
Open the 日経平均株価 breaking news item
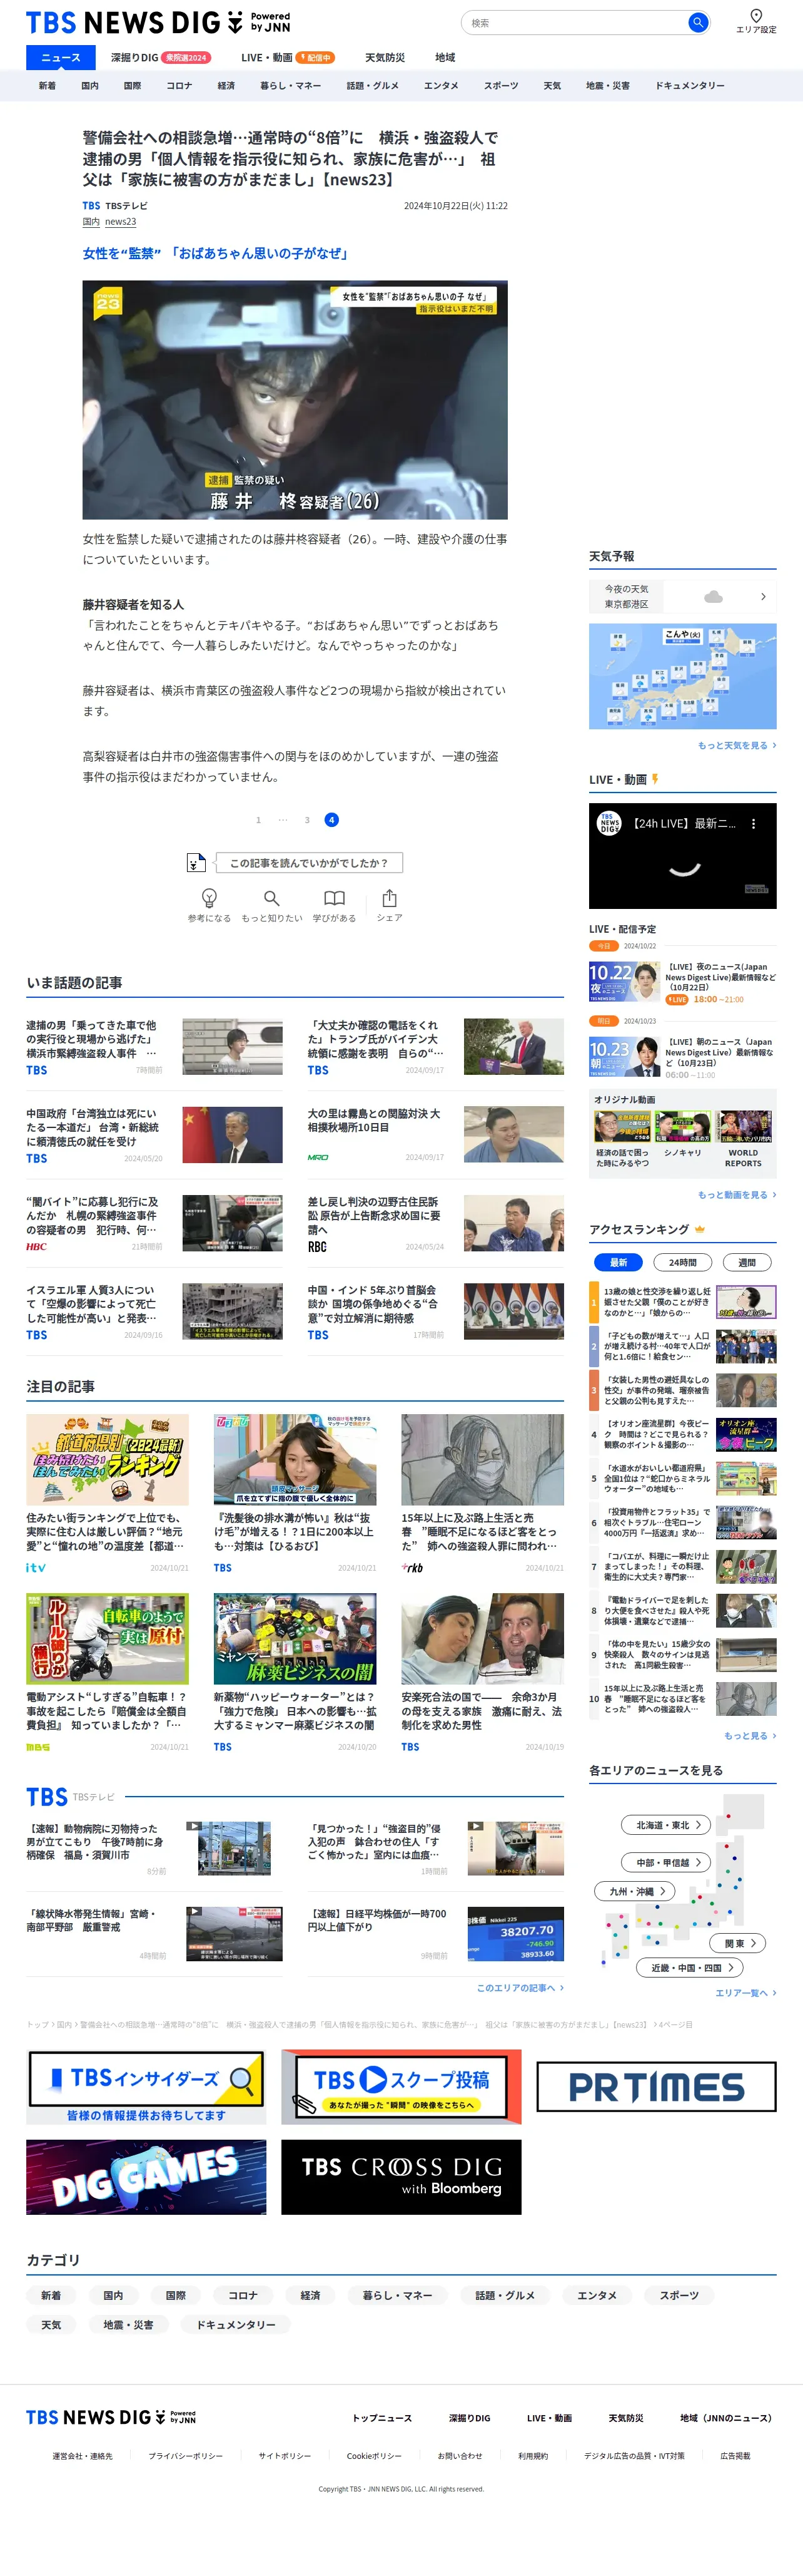[x=435, y=1933]
